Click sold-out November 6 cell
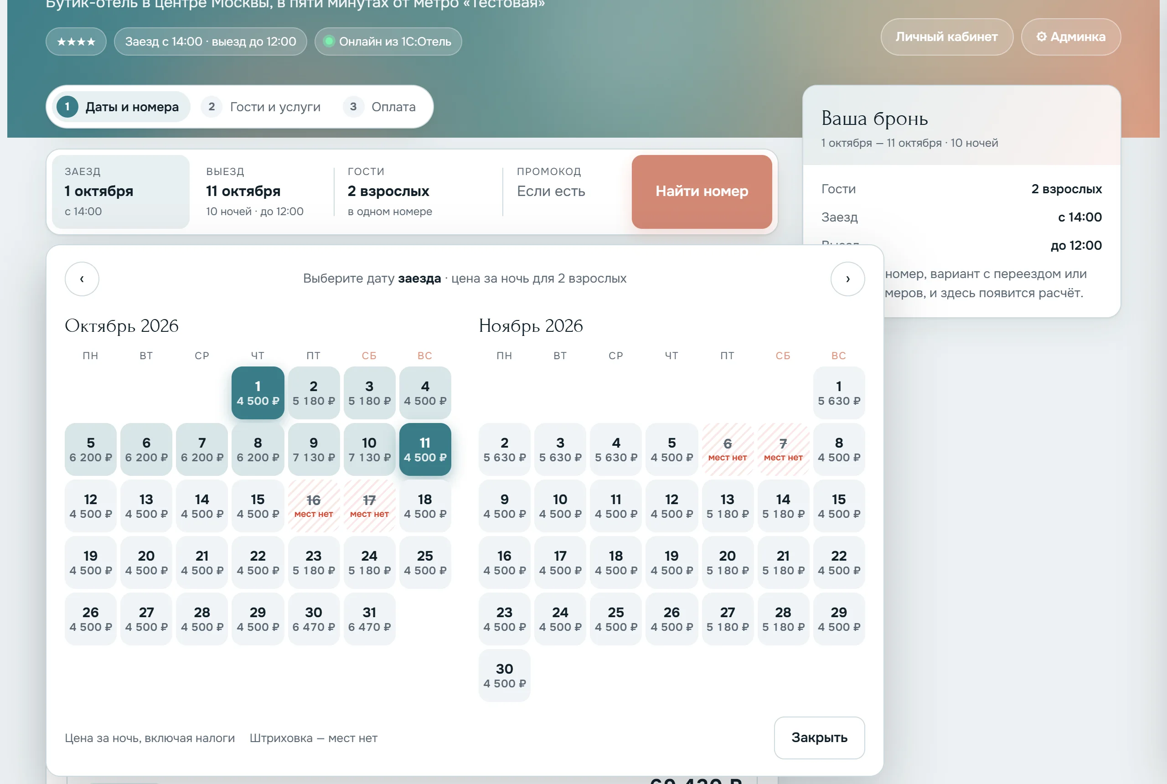This screenshot has height=784, width=1167. [x=727, y=449]
